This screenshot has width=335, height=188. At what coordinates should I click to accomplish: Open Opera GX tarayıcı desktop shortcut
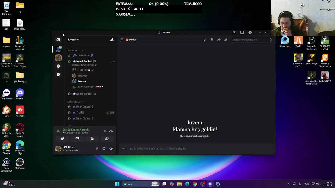20,130
